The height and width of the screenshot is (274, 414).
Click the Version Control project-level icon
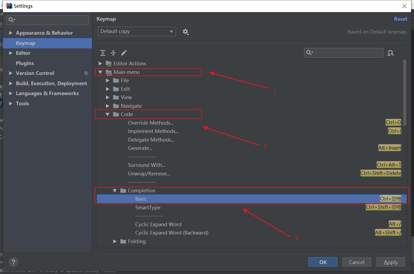tap(86, 73)
